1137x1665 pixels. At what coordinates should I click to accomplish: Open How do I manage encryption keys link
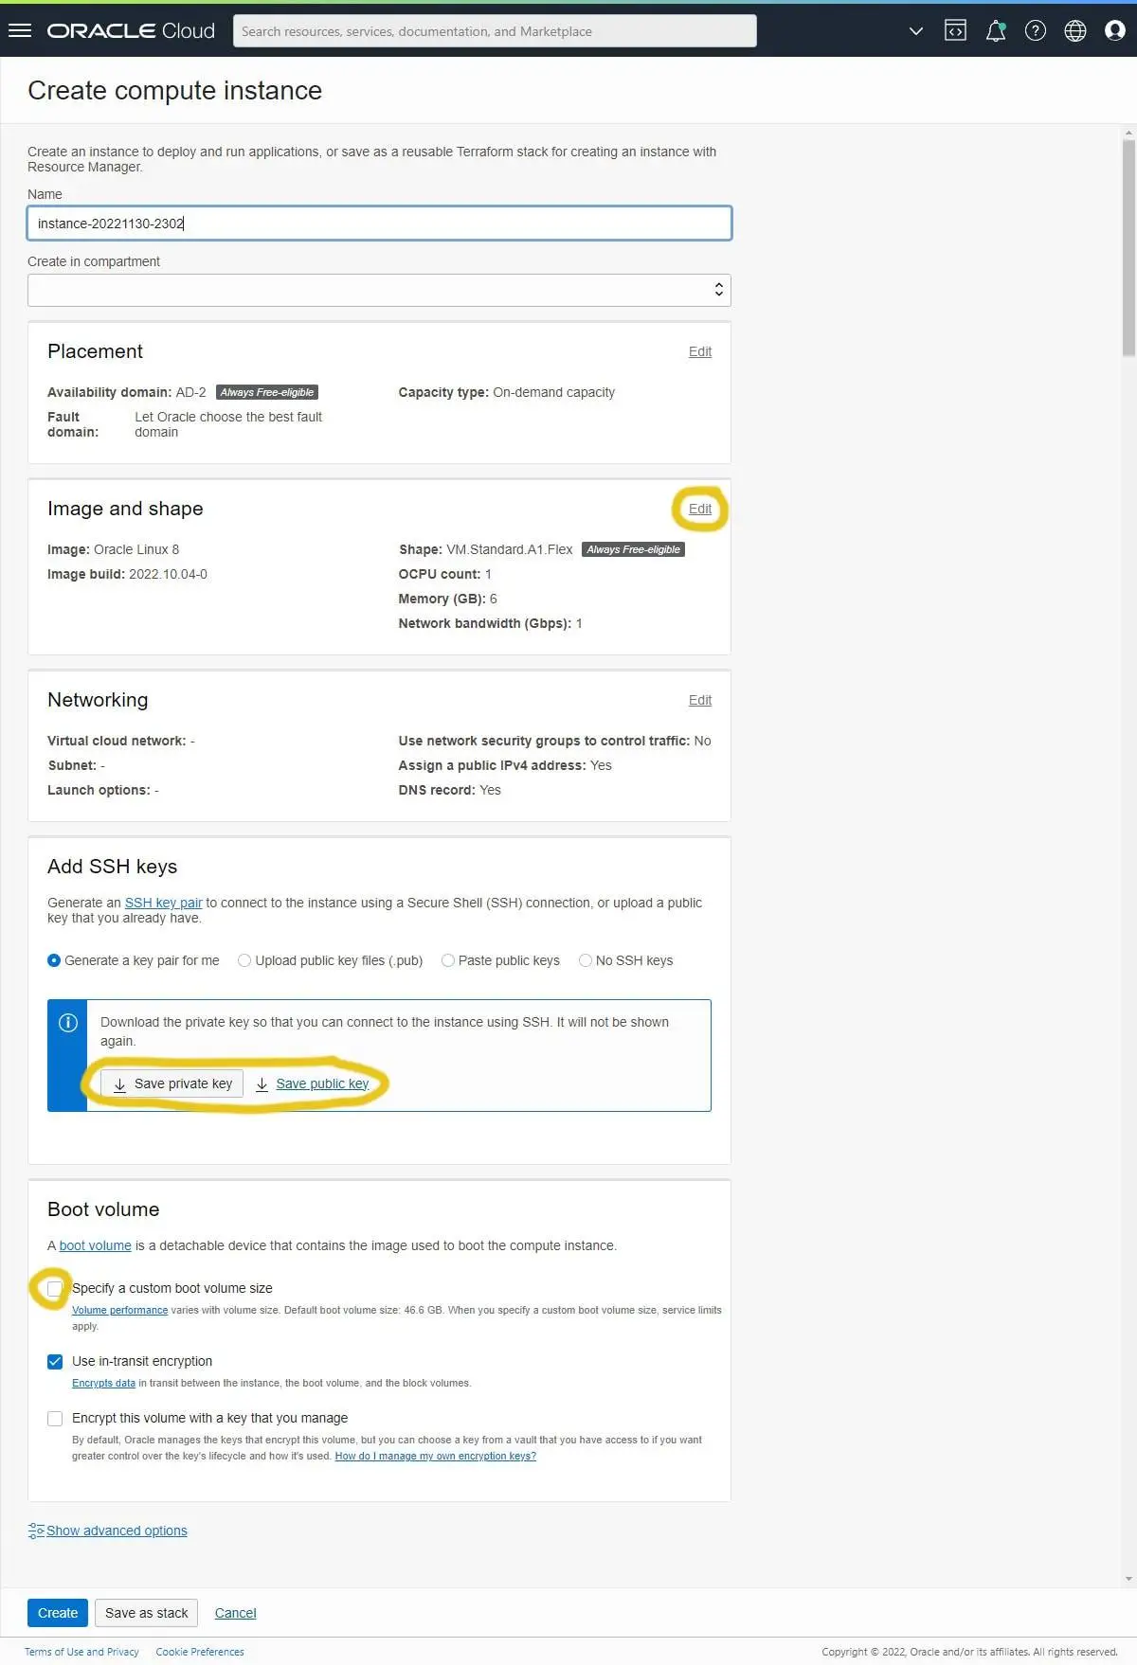click(x=435, y=1456)
